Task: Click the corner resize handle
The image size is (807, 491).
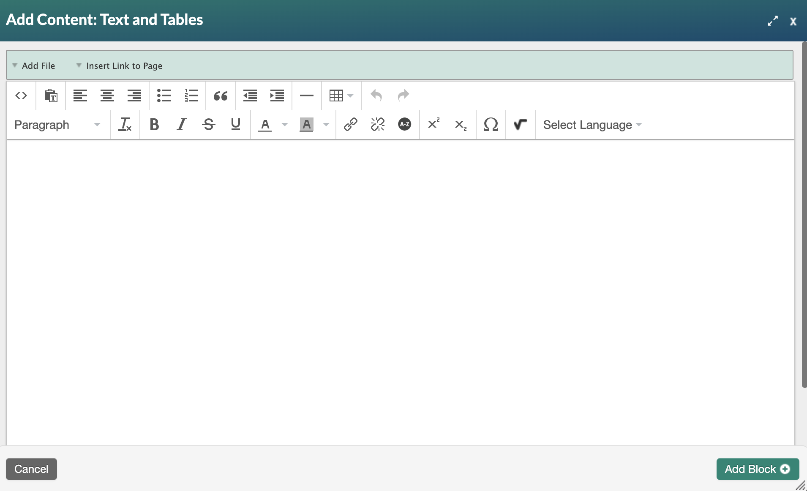Action: [x=801, y=486]
